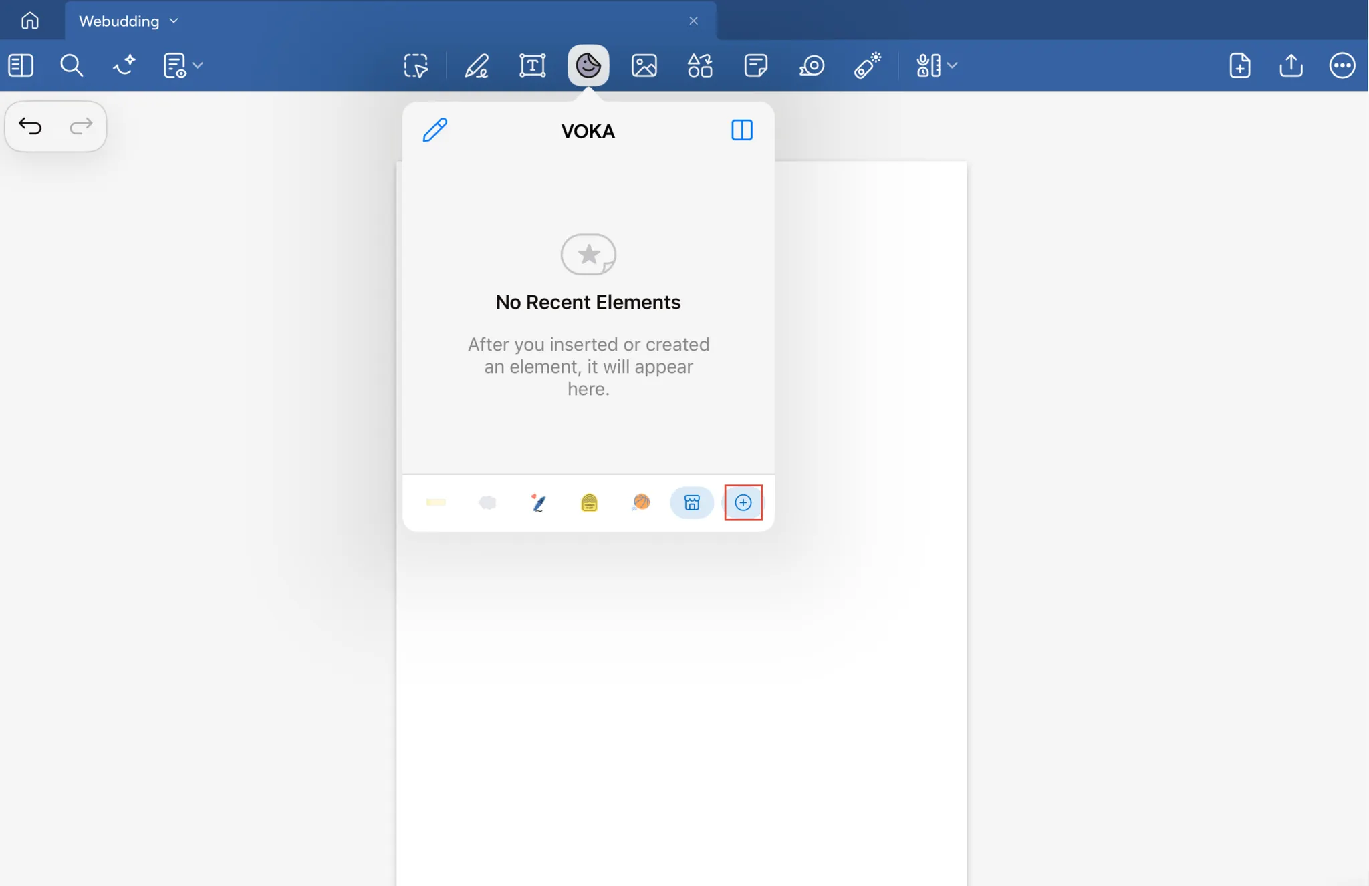This screenshot has height=886, width=1369.
Task: Click the Image insert tool
Action: (644, 65)
